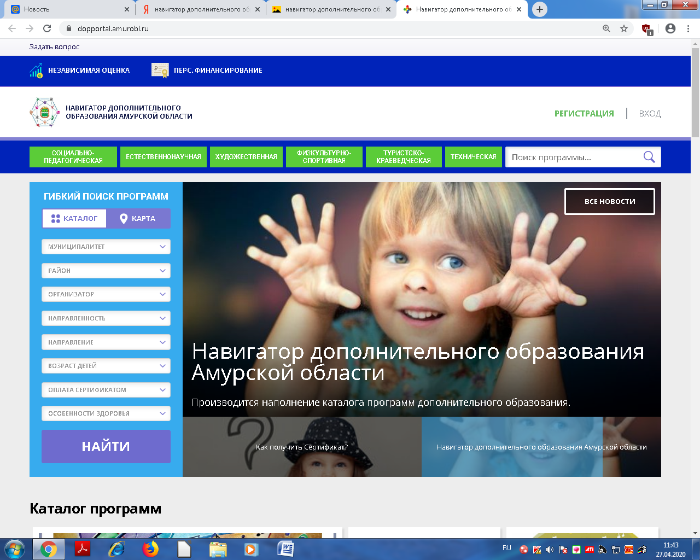Open the Независимая оценка link
700x560 pixels.
pyautogui.click(x=89, y=70)
